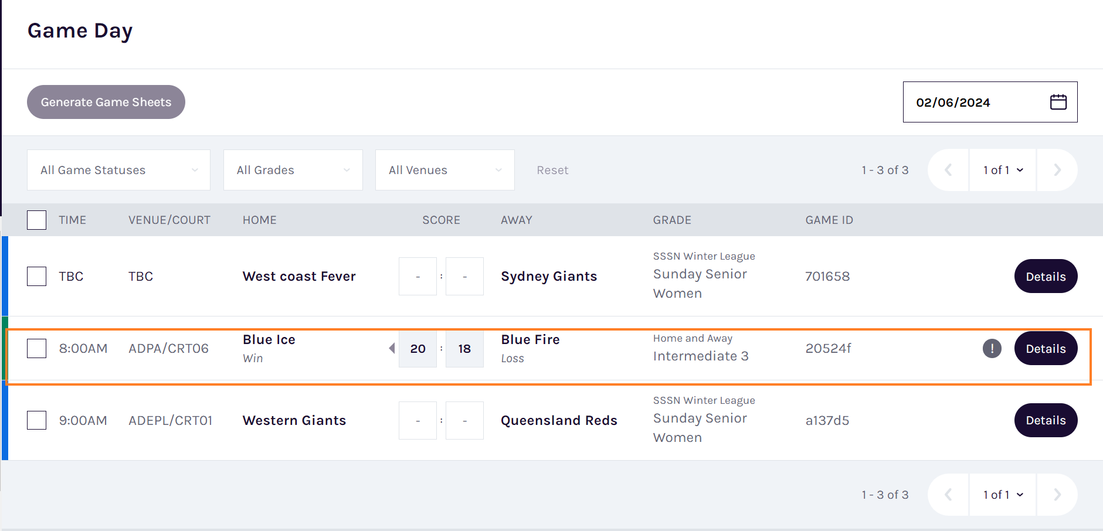The width and height of the screenshot is (1103, 531).
Task: Click the next page arrow in bottom pagination
Action: [1057, 494]
